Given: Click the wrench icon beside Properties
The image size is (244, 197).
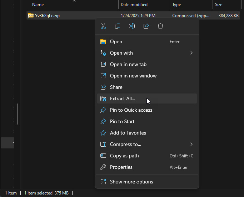Looking at the screenshot, I should tap(103, 167).
